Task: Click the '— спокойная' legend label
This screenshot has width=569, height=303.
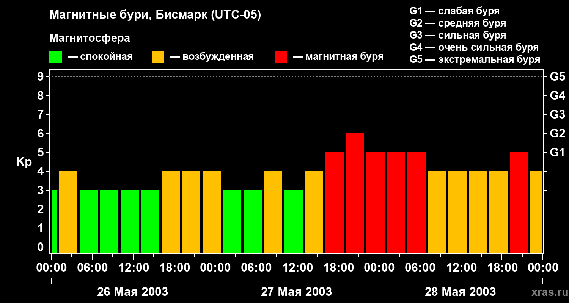Action: point(100,57)
